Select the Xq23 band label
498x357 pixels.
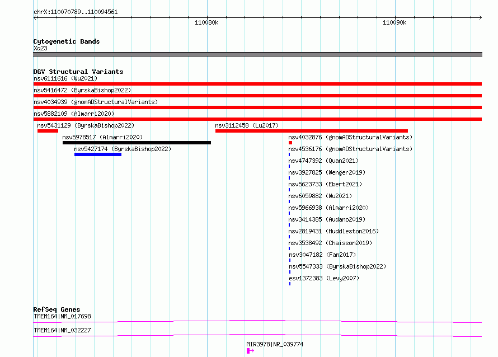pos(40,48)
